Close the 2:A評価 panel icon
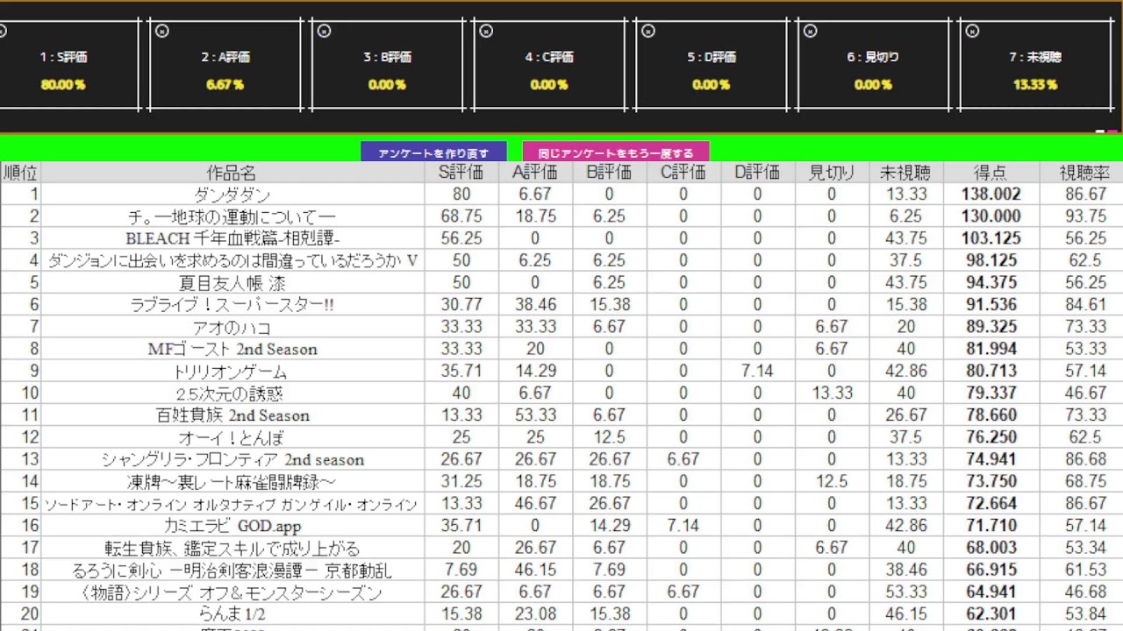This screenshot has width=1123, height=631. tap(162, 31)
